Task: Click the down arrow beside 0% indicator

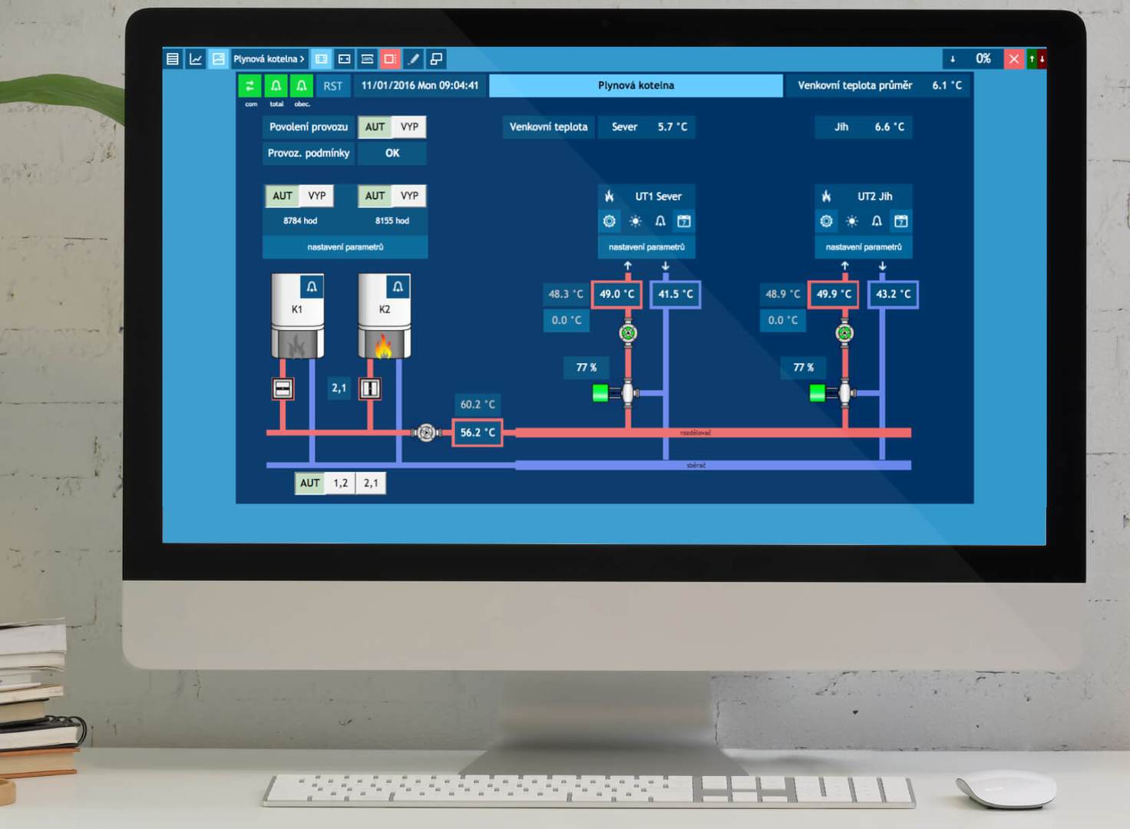Action: pos(953,59)
